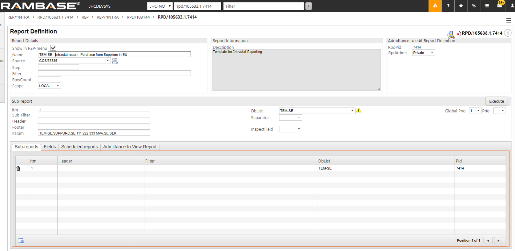Image resolution: width=515 pixels, height=251 pixels.
Task: Go to previous position with left arrow
Action: tap(488, 241)
